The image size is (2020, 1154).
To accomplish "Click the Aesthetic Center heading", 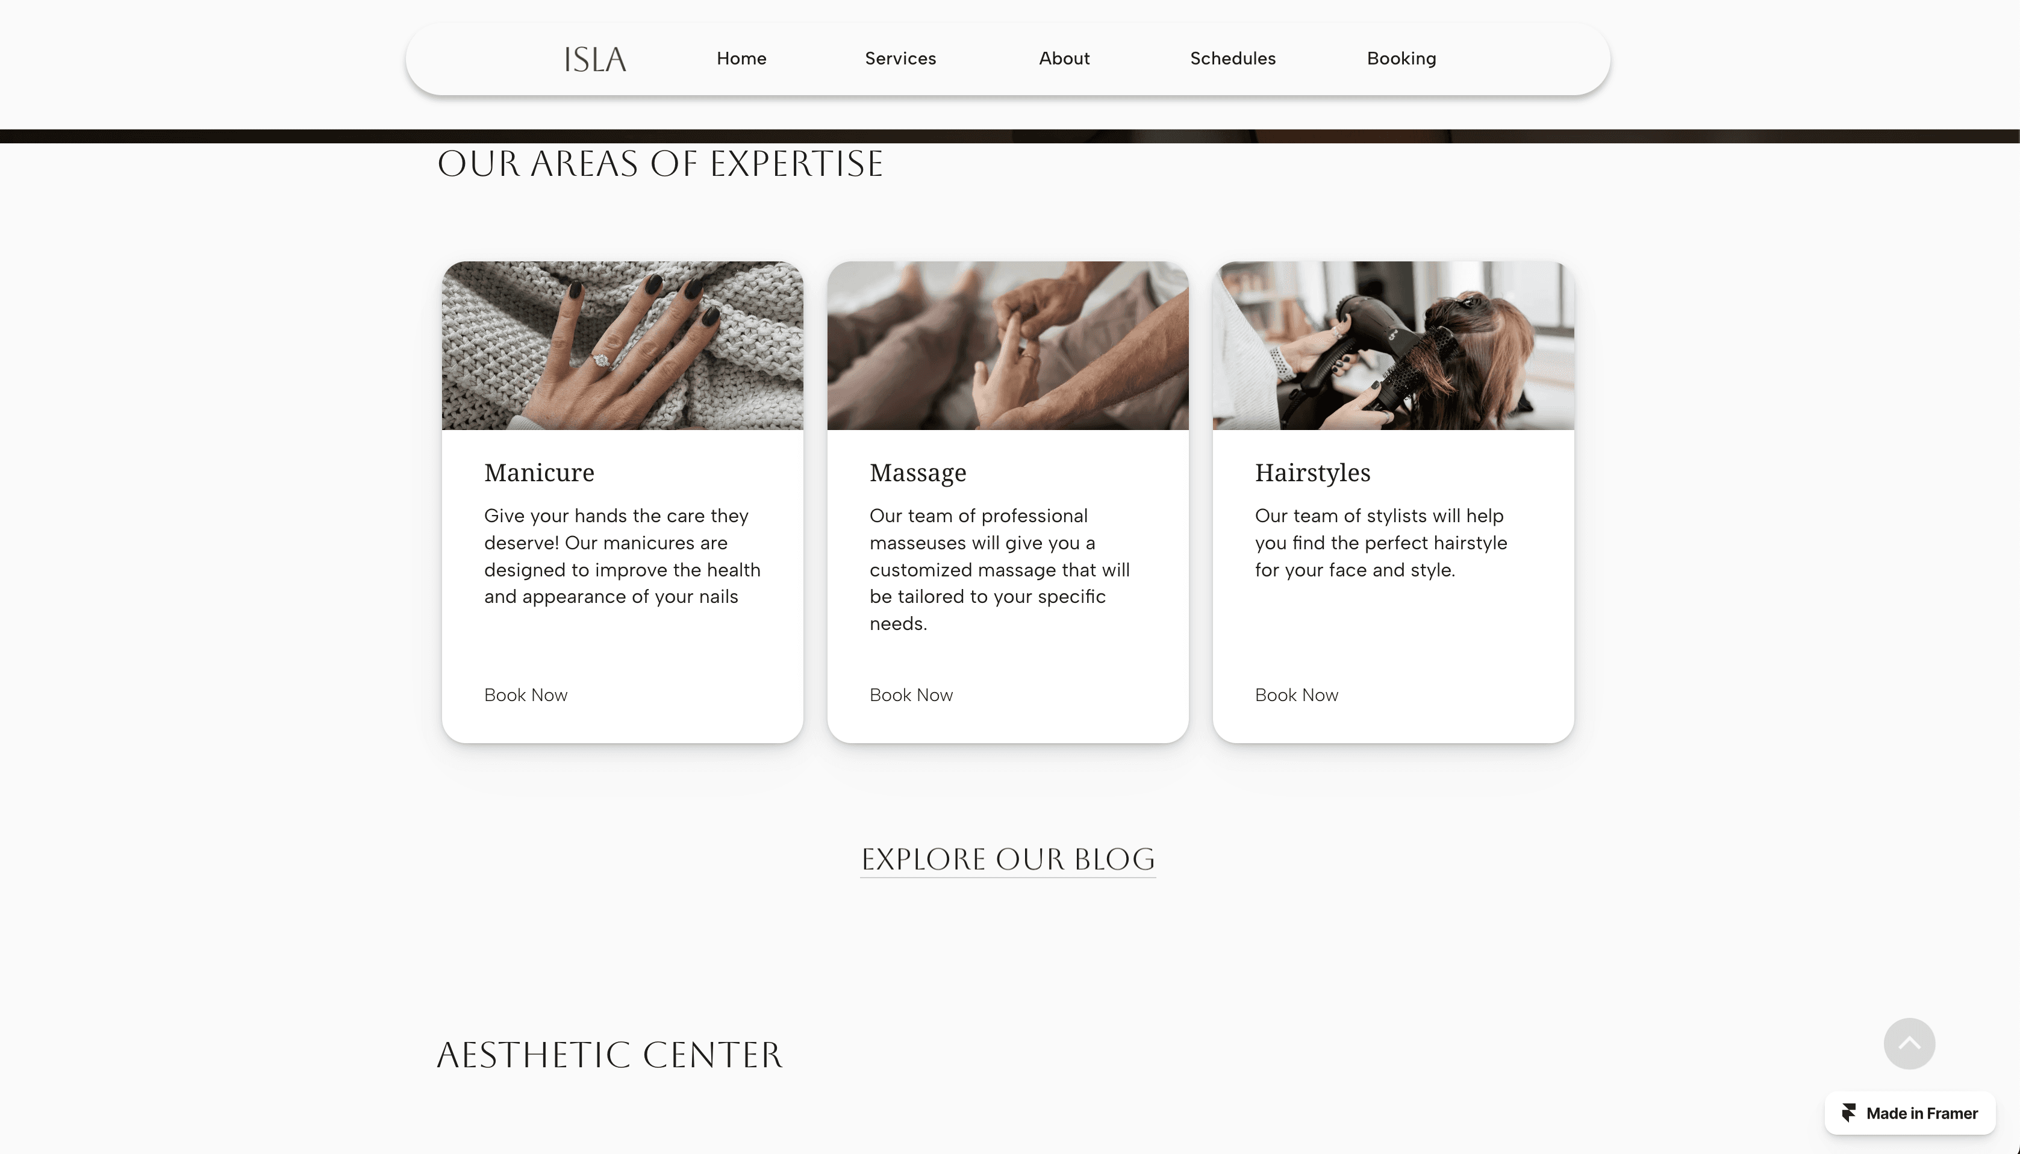I will [609, 1055].
